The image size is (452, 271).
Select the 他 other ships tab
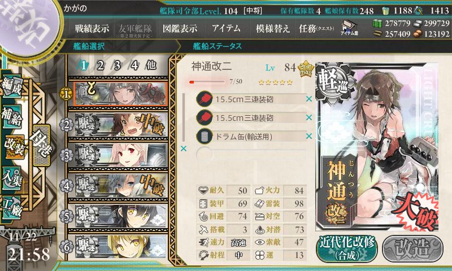click(151, 65)
